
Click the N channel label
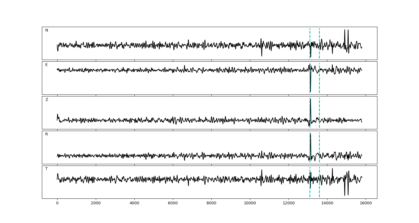click(47, 30)
